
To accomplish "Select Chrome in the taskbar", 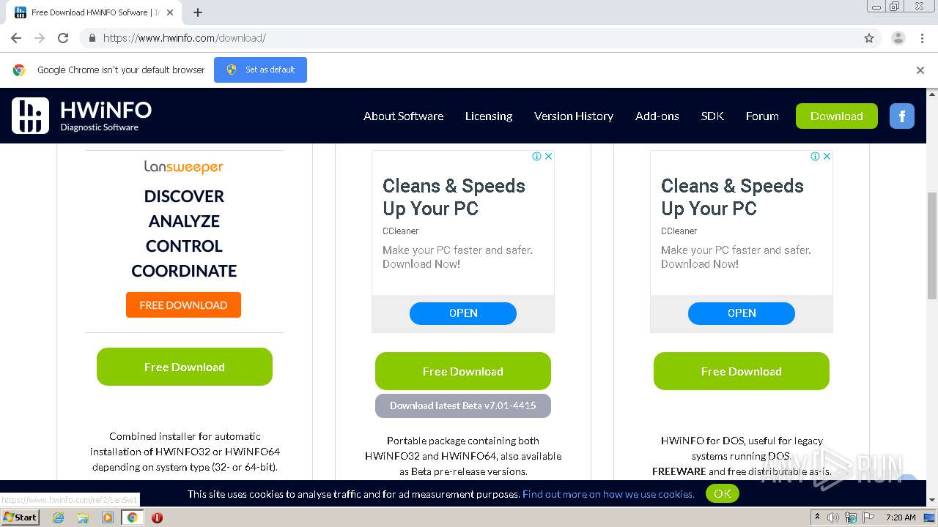I will [133, 517].
